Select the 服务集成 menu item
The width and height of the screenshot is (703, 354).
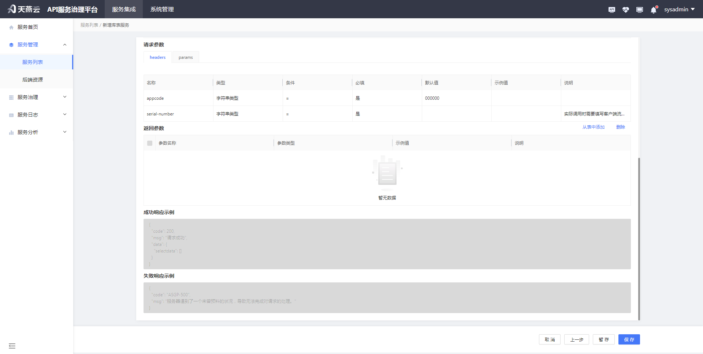tap(123, 9)
